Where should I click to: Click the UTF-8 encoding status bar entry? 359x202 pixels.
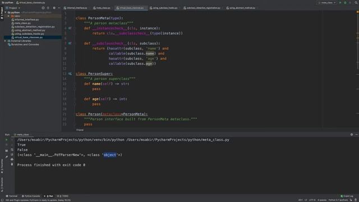pos(312,200)
